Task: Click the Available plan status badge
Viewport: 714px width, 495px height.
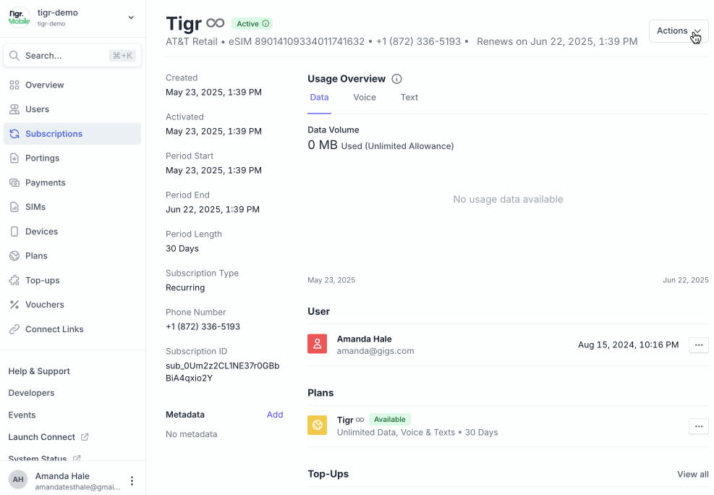Action: 390,420
